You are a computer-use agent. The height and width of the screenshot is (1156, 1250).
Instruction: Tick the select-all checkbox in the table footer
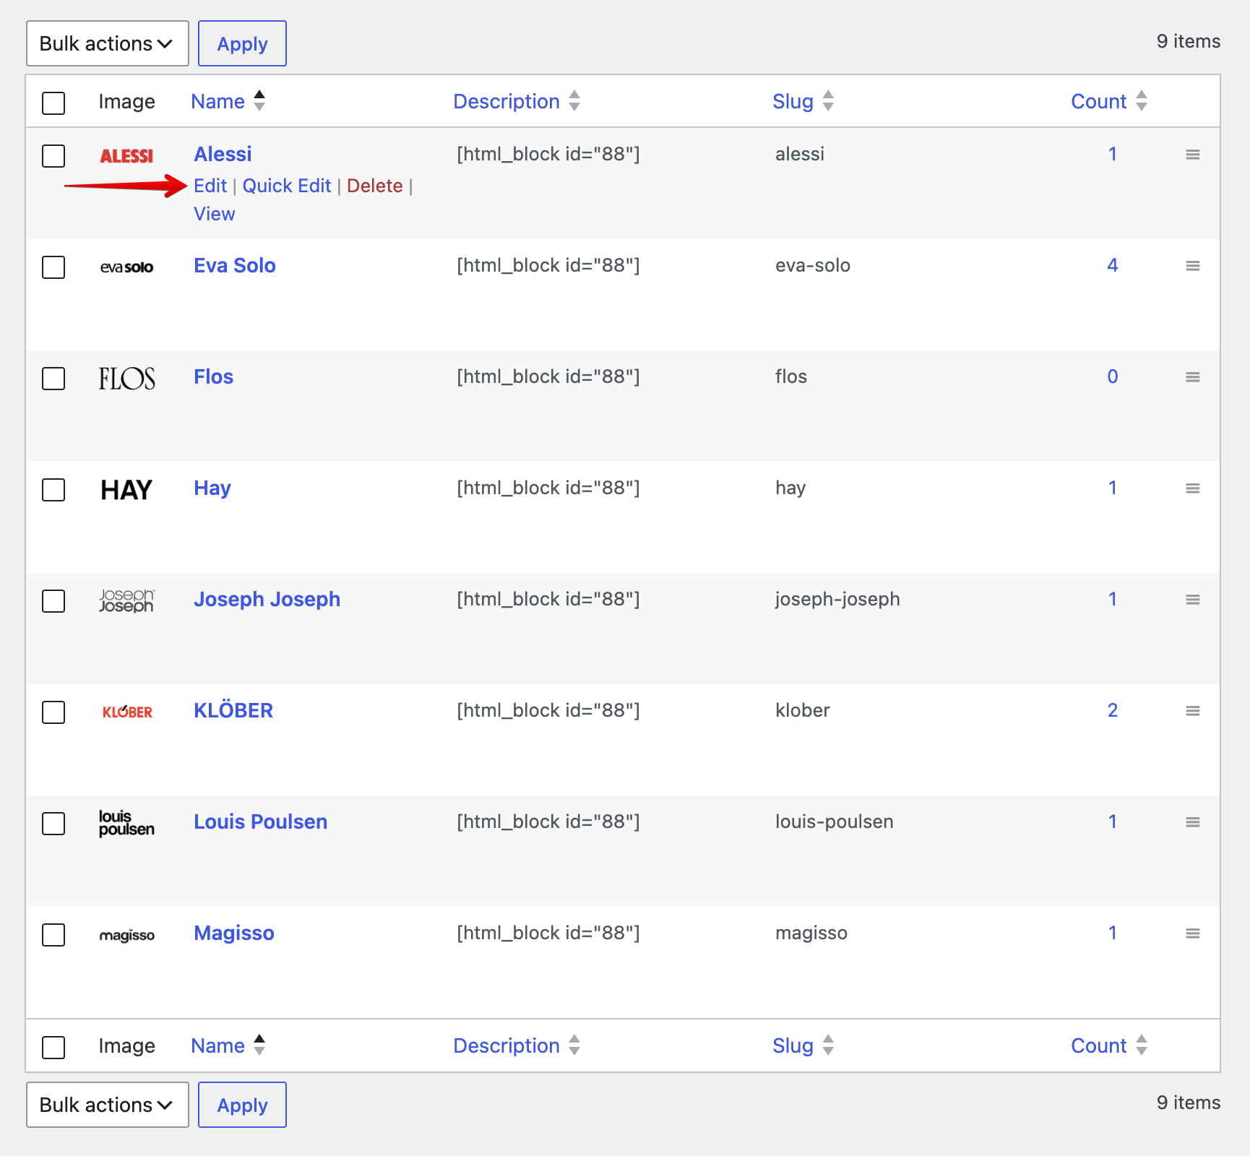pos(53,1047)
